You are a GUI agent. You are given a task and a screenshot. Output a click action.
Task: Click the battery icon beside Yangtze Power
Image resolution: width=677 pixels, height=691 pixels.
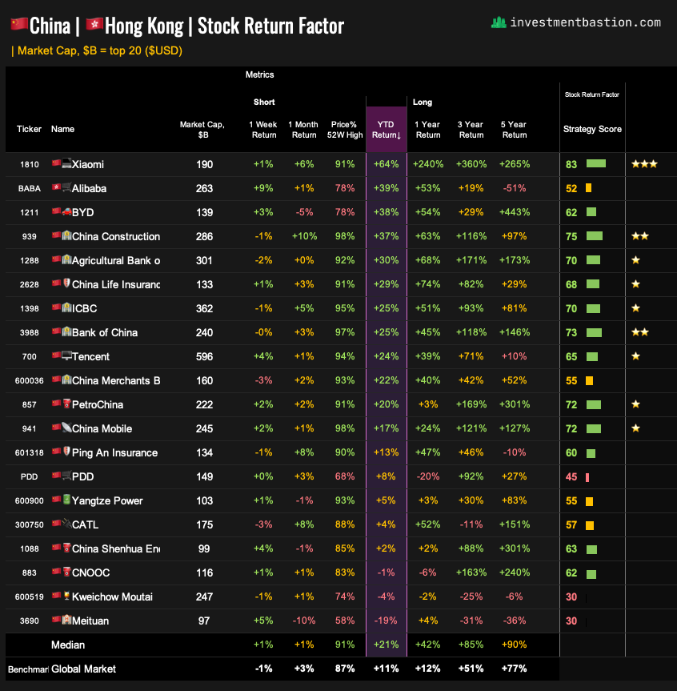click(66, 500)
